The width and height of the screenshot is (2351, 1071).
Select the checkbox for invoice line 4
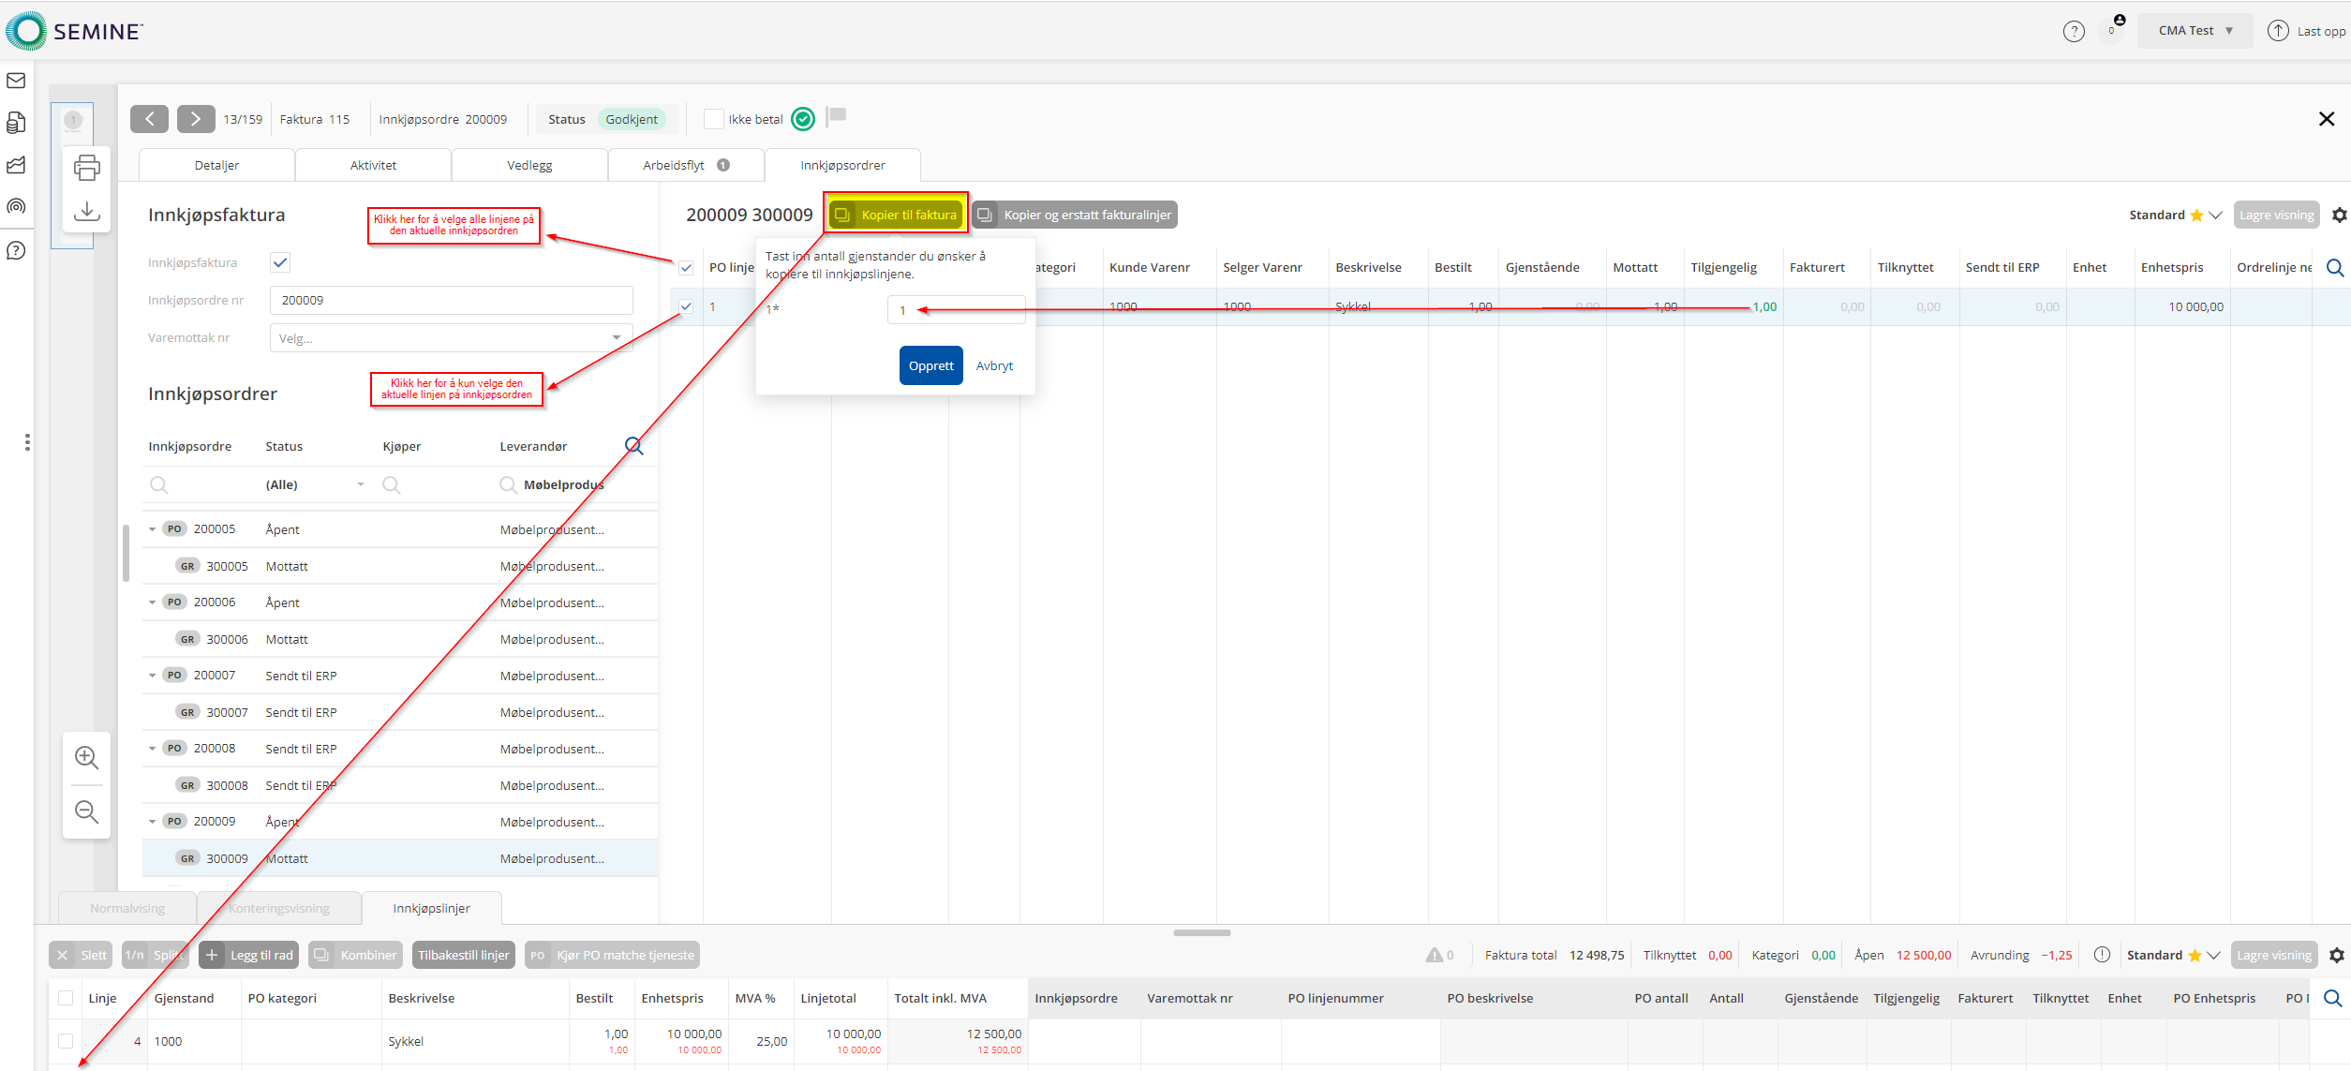coord(66,1041)
